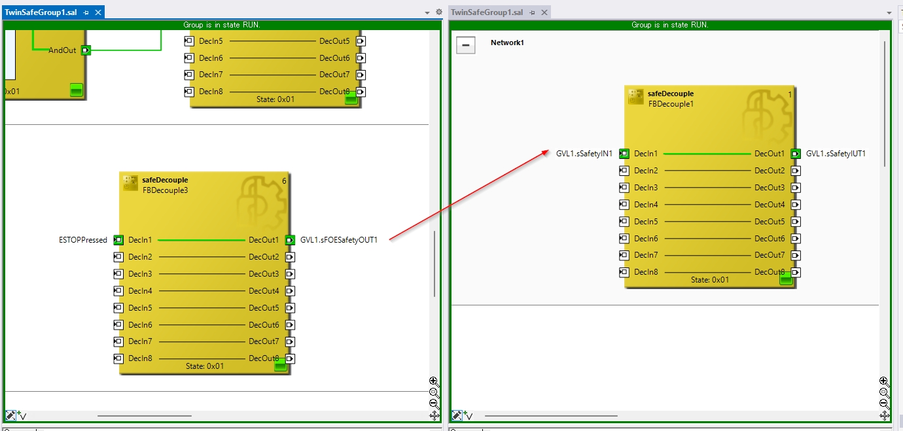The height and width of the screenshot is (431, 903).
Task: Open tab list dropdown arrow of right pane
Action: pyautogui.click(x=889, y=12)
